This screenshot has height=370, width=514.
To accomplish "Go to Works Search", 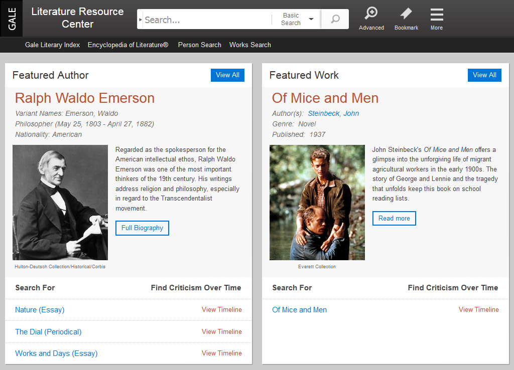I will [250, 45].
